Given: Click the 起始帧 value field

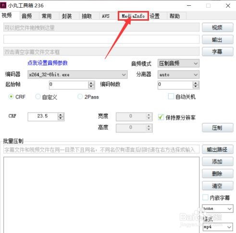Looking at the screenshot, I should coord(69,85).
